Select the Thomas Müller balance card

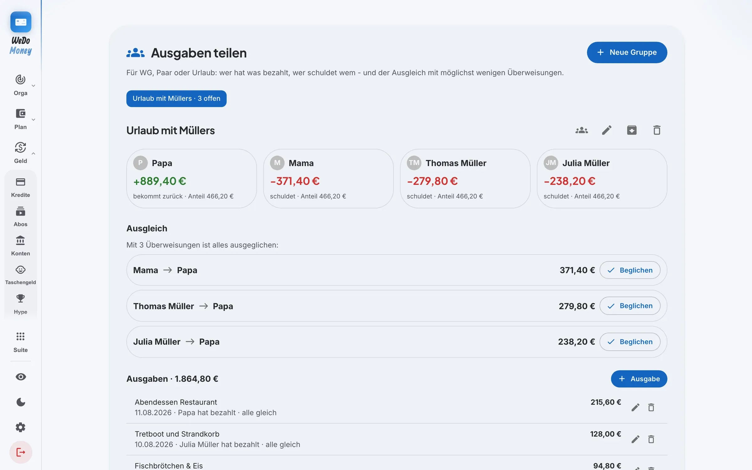click(x=465, y=179)
